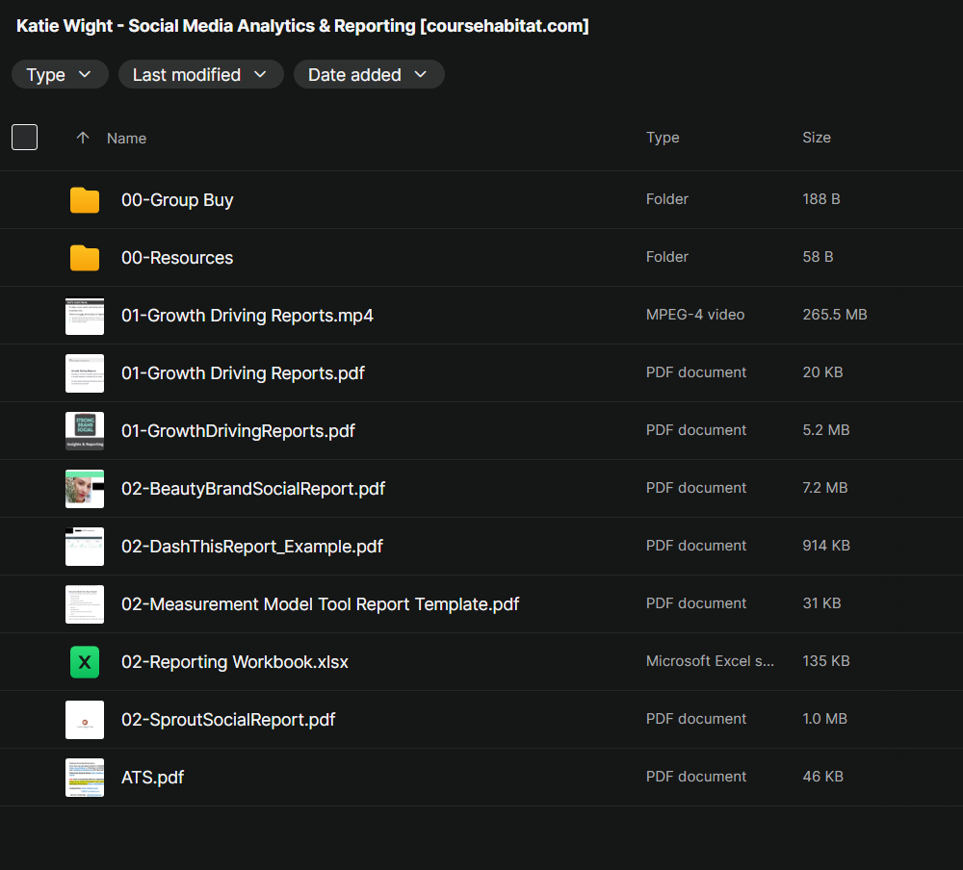Image resolution: width=963 pixels, height=870 pixels.
Task: Click the Microsoft Excel type cell
Action: click(x=710, y=660)
